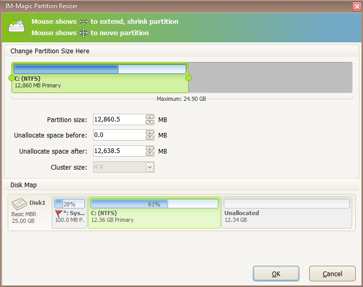
Task: Click the Maximum: 24.90 GB label
Action: click(x=182, y=99)
